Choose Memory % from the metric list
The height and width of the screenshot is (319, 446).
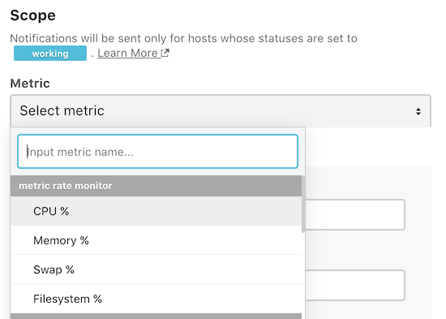[x=156, y=240]
